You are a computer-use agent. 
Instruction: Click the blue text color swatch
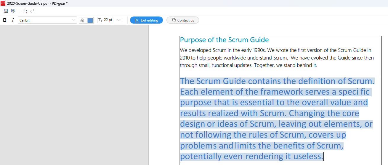coord(90,20)
